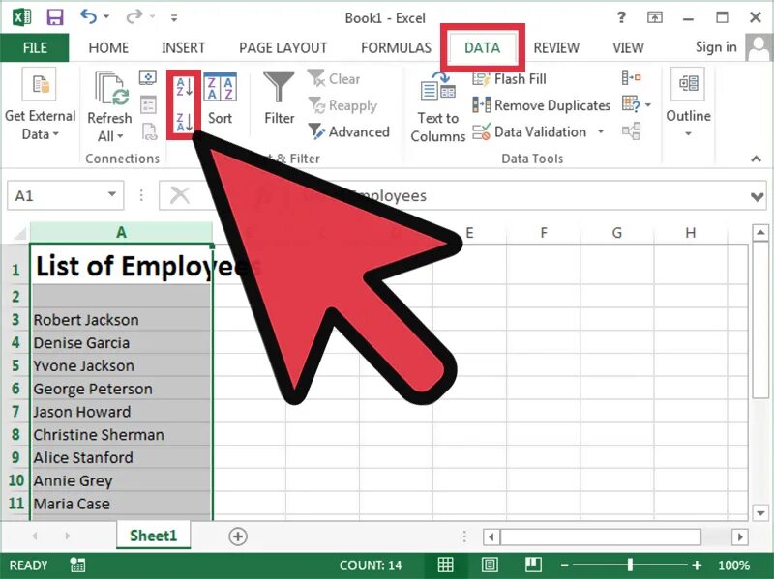This screenshot has height=579, width=774.
Task: Click the vertical scrollbar down arrow
Action: (760, 513)
